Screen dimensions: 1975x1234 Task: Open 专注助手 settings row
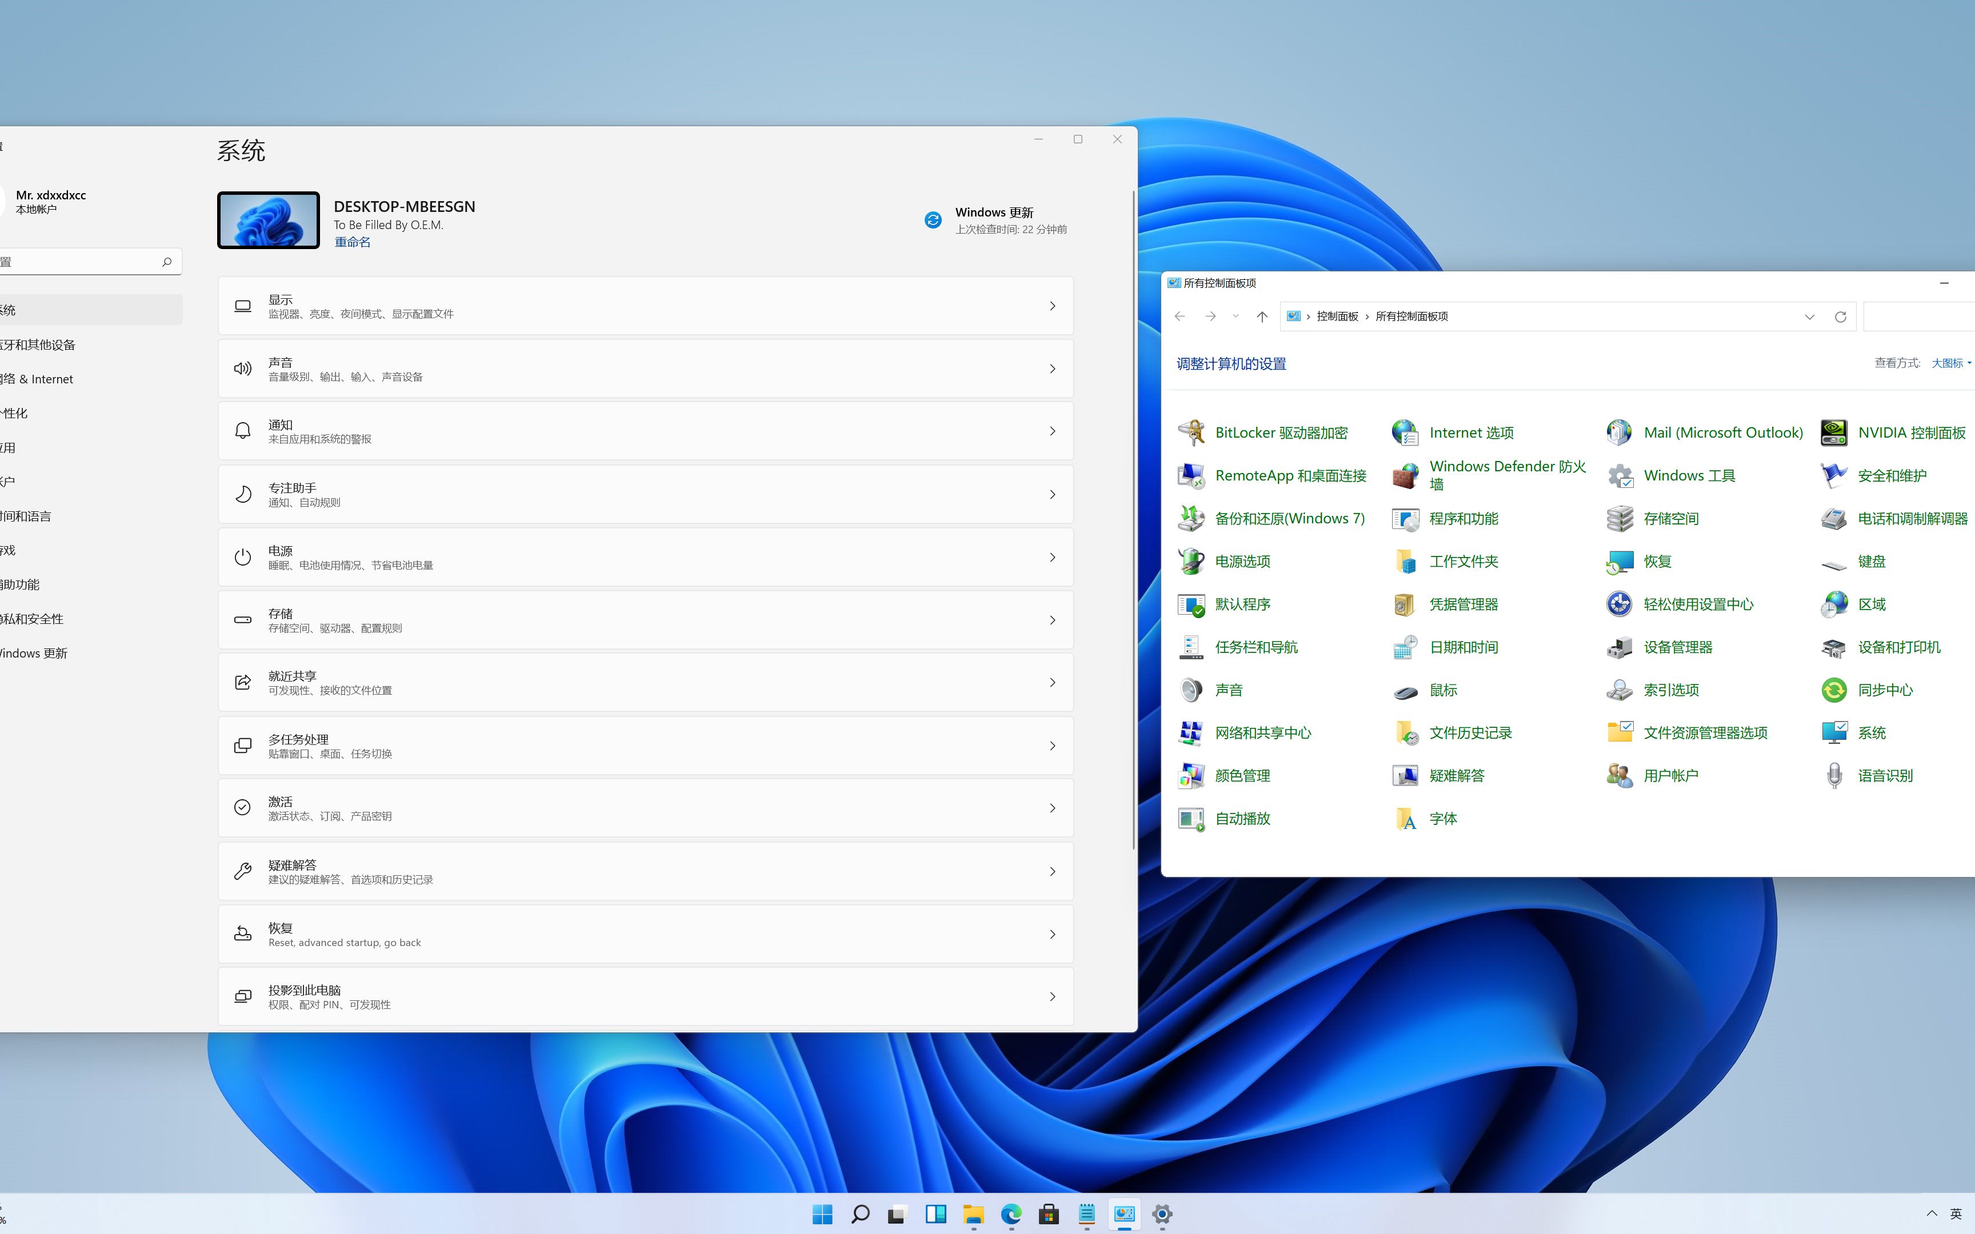[x=646, y=495]
